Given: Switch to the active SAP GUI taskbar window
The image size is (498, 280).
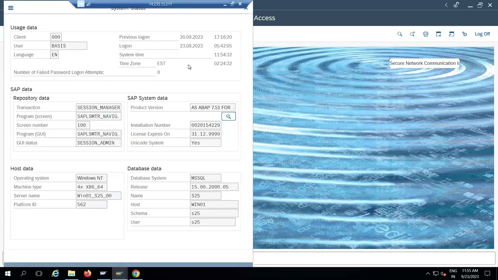Looking at the screenshot, I should [119, 274].
